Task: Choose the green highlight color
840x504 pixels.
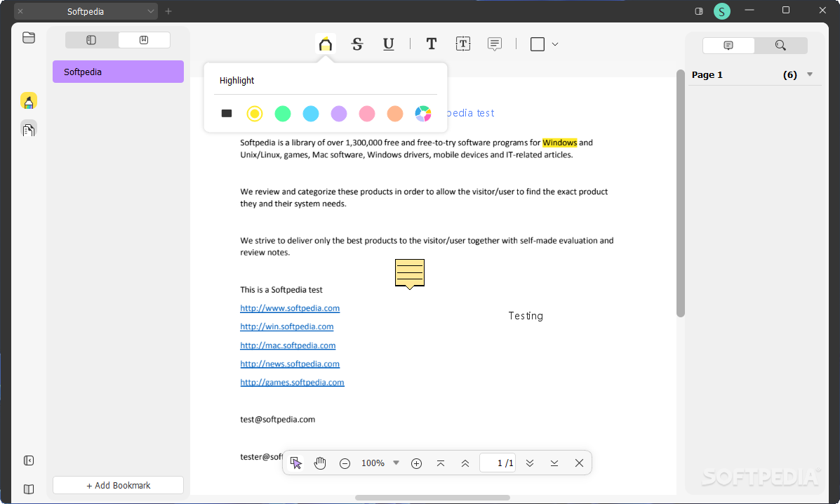Action: [283, 114]
